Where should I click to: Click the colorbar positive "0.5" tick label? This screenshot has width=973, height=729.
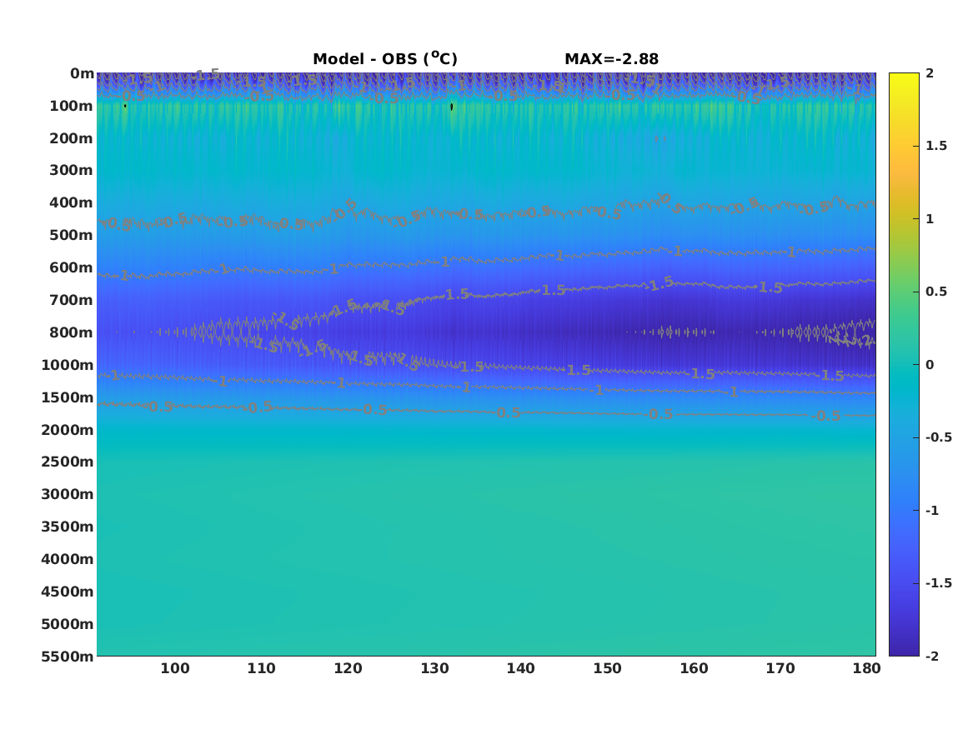pos(936,292)
